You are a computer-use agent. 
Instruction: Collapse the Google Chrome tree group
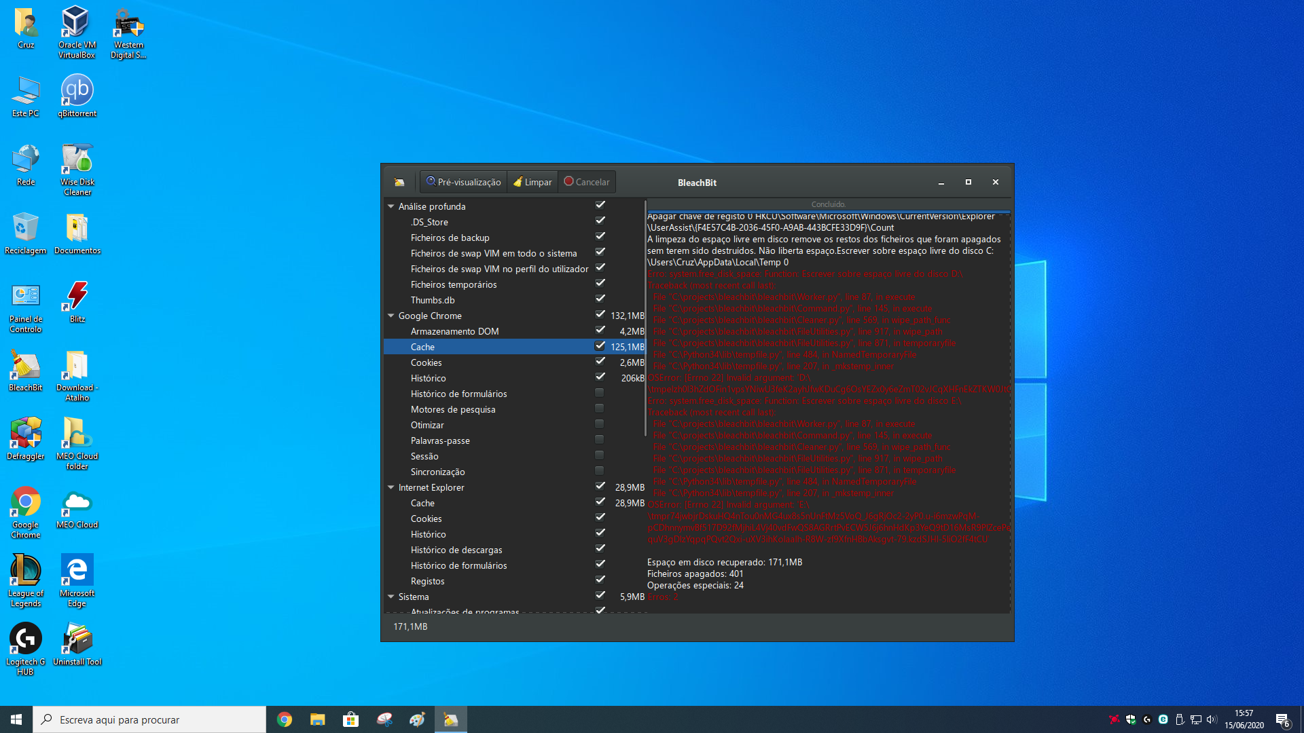tap(391, 316)
